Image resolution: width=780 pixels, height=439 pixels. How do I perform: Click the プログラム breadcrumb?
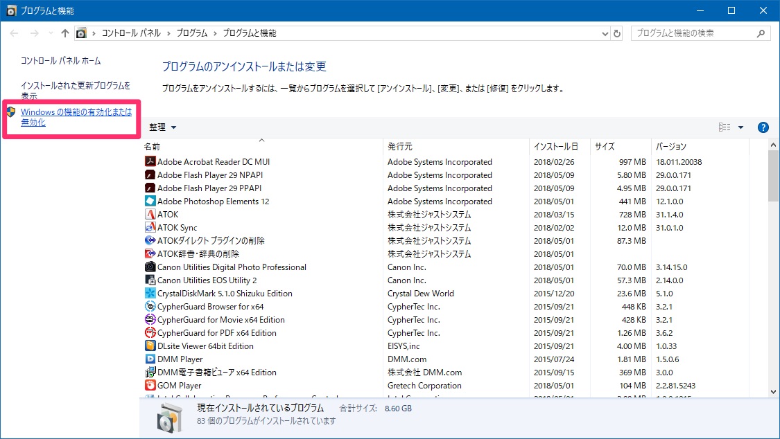pyautogui.click(x=192, y=33)
